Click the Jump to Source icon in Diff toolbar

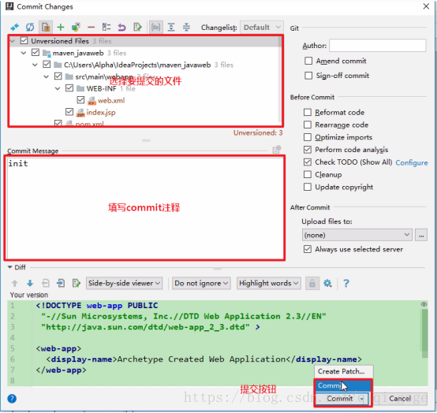[x=77, y=284]
